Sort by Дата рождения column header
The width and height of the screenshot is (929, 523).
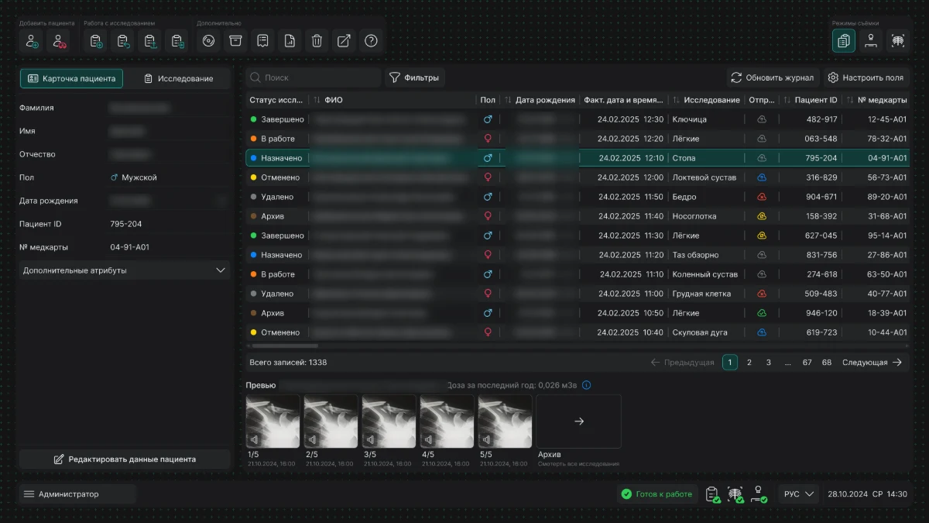[540, 100]
